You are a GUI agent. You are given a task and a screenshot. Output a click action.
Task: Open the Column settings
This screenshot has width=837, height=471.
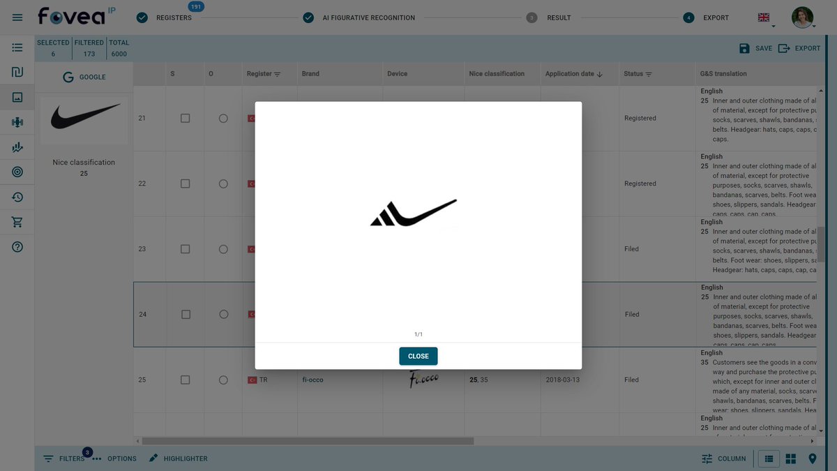[x=723, y=458]
